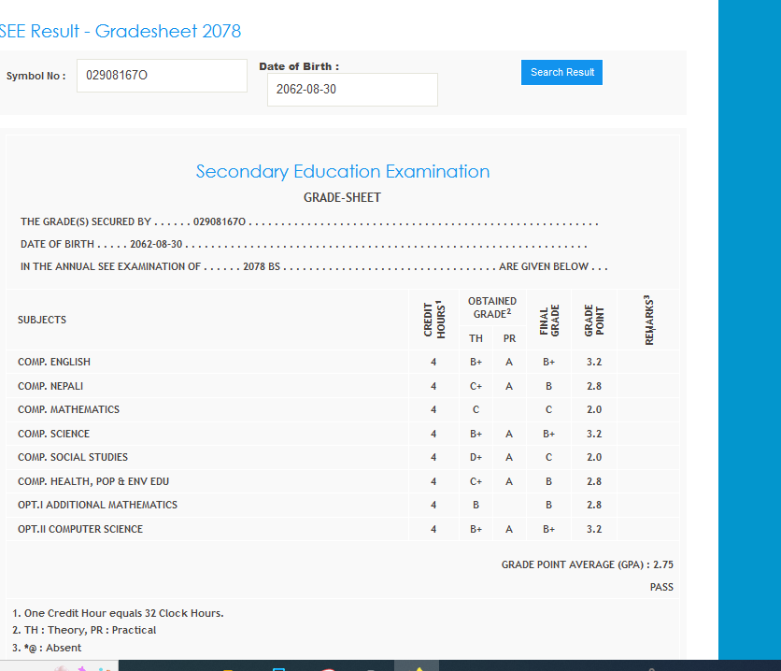Click the SEE Result - Gradesheet 2078 heading
The width and height of the screenshot is (781, 671).
point(120,31)
